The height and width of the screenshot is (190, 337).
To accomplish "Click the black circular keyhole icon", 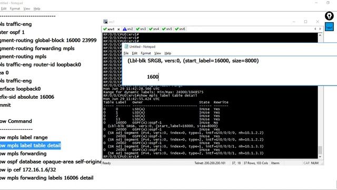I will 329,16.
